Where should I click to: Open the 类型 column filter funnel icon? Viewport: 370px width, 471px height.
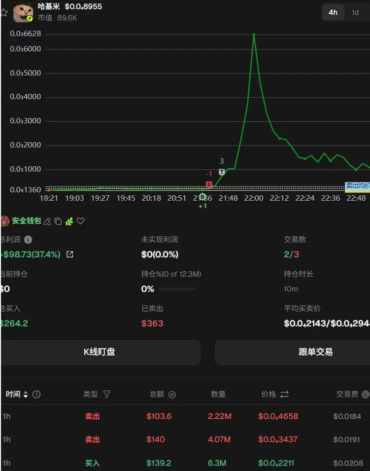point(107,394)
